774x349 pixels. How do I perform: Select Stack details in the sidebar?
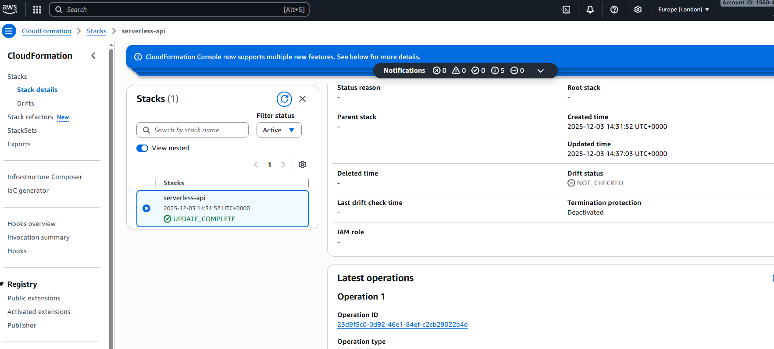point(37,90)
